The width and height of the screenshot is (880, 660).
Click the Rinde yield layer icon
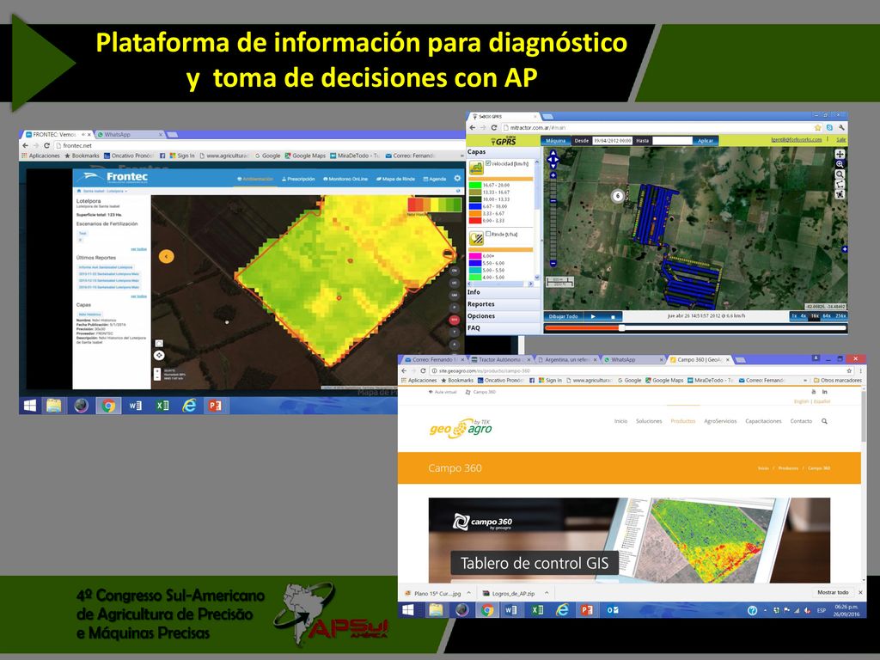(476, 239)
